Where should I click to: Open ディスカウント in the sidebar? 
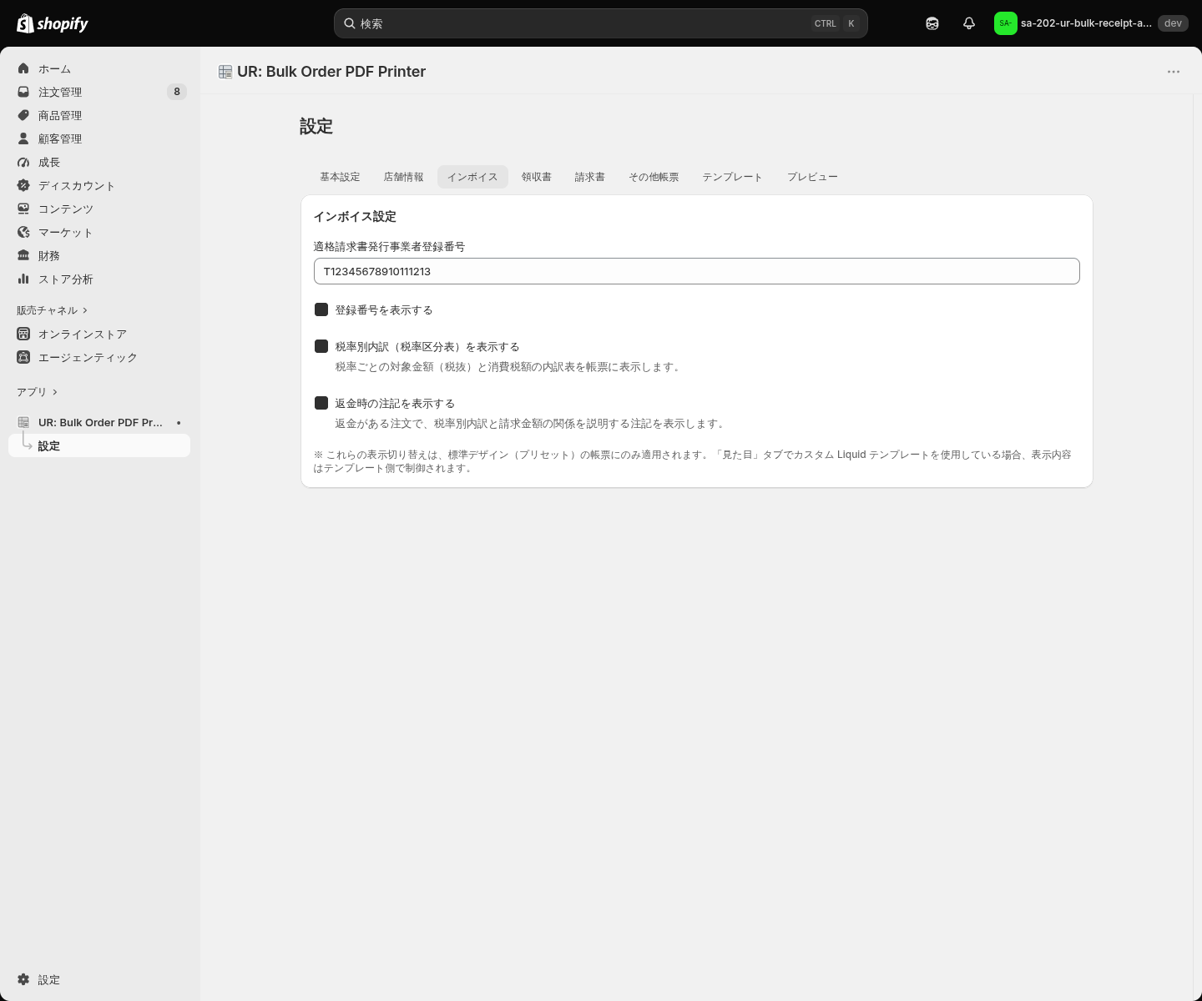99,185
